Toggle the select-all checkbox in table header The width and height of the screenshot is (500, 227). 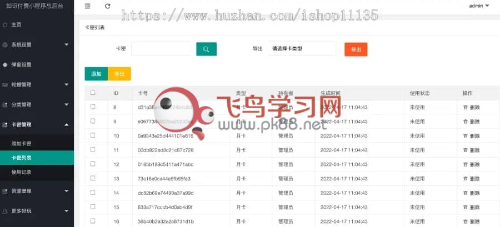pyautogui.click(x=93, y=93)
